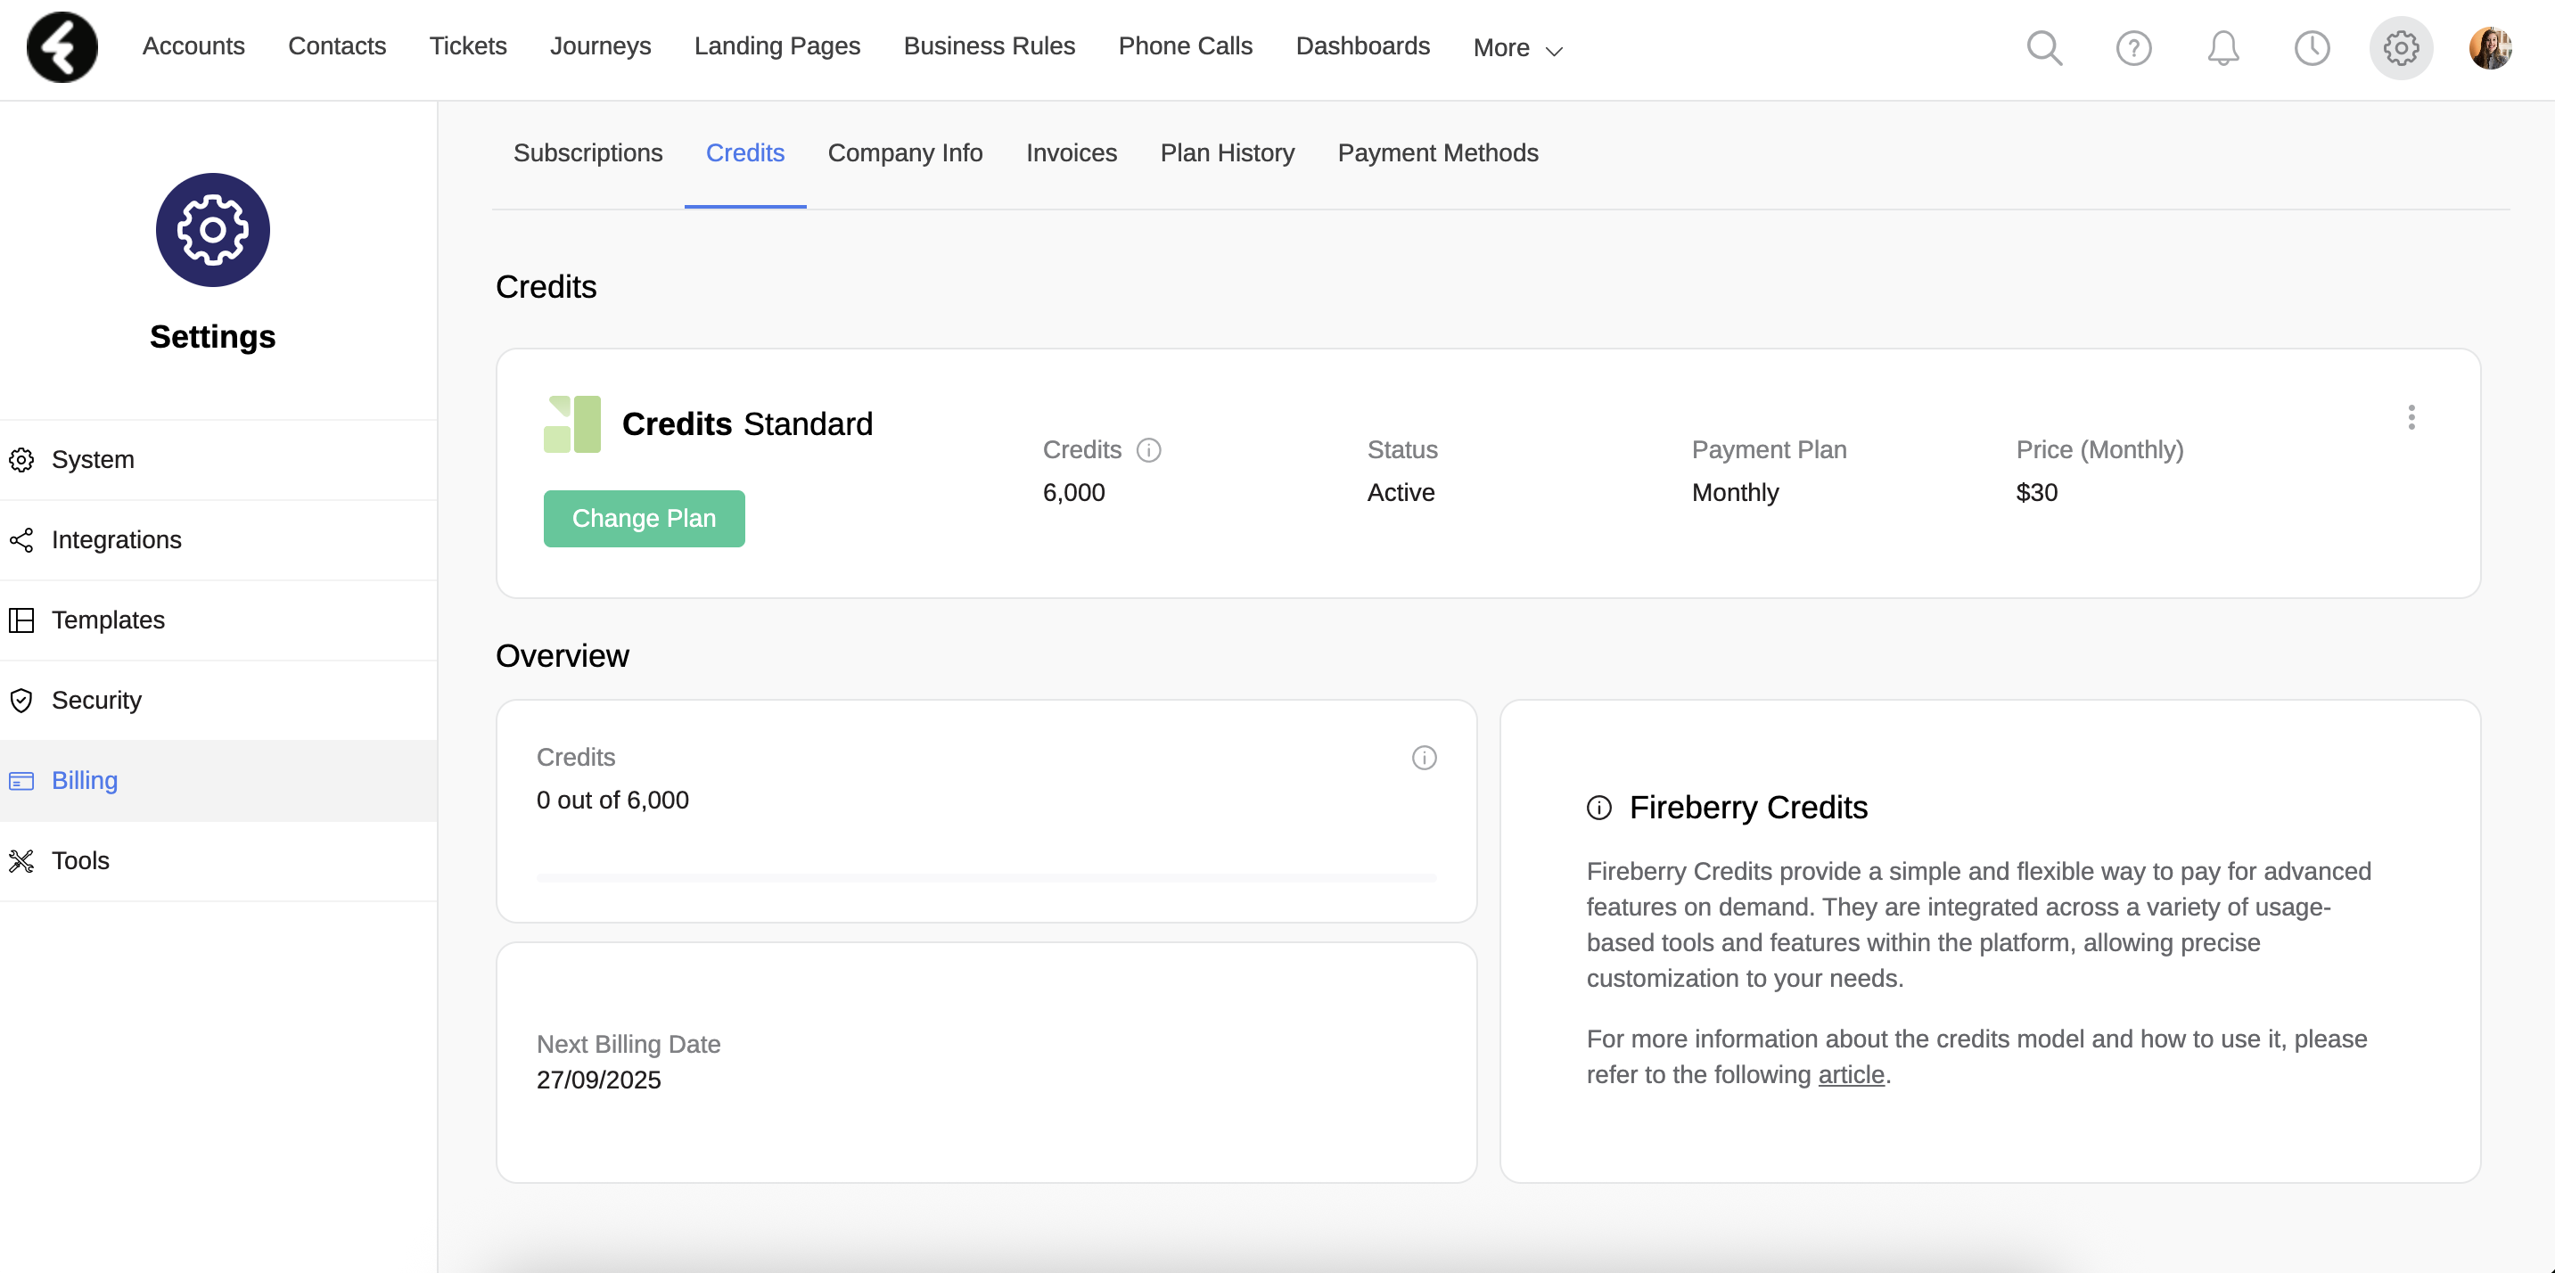The image size is (2555, 1273).
Task: Click the Templates layout icon
Action: pos(21,620)
